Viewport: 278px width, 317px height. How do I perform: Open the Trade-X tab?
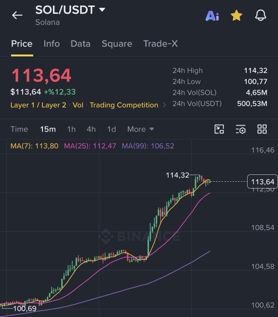160,44
